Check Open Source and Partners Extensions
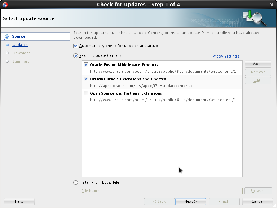Image resolution: width=277 pixels, height=208 pixels. click(x=86, y=93)
